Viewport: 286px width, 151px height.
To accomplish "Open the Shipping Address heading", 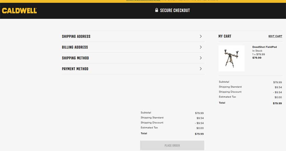I will tap(76, 37).
